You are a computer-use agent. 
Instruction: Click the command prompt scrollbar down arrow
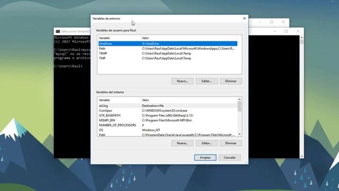pos(301,156)
